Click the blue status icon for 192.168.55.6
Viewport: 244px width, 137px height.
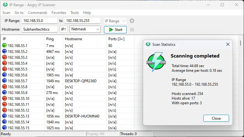point(5,75)
